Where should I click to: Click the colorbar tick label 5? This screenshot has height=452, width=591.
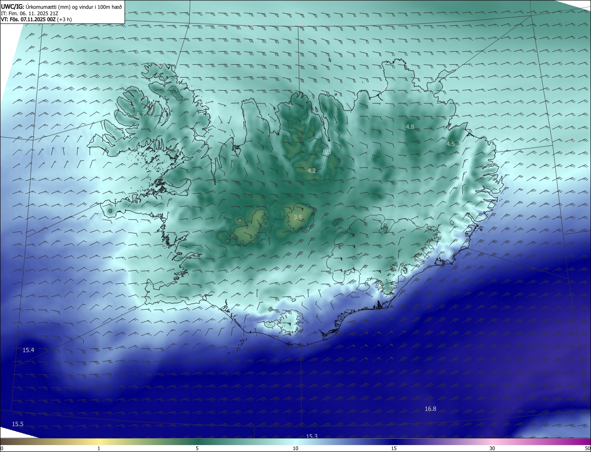tap(197, 448)
